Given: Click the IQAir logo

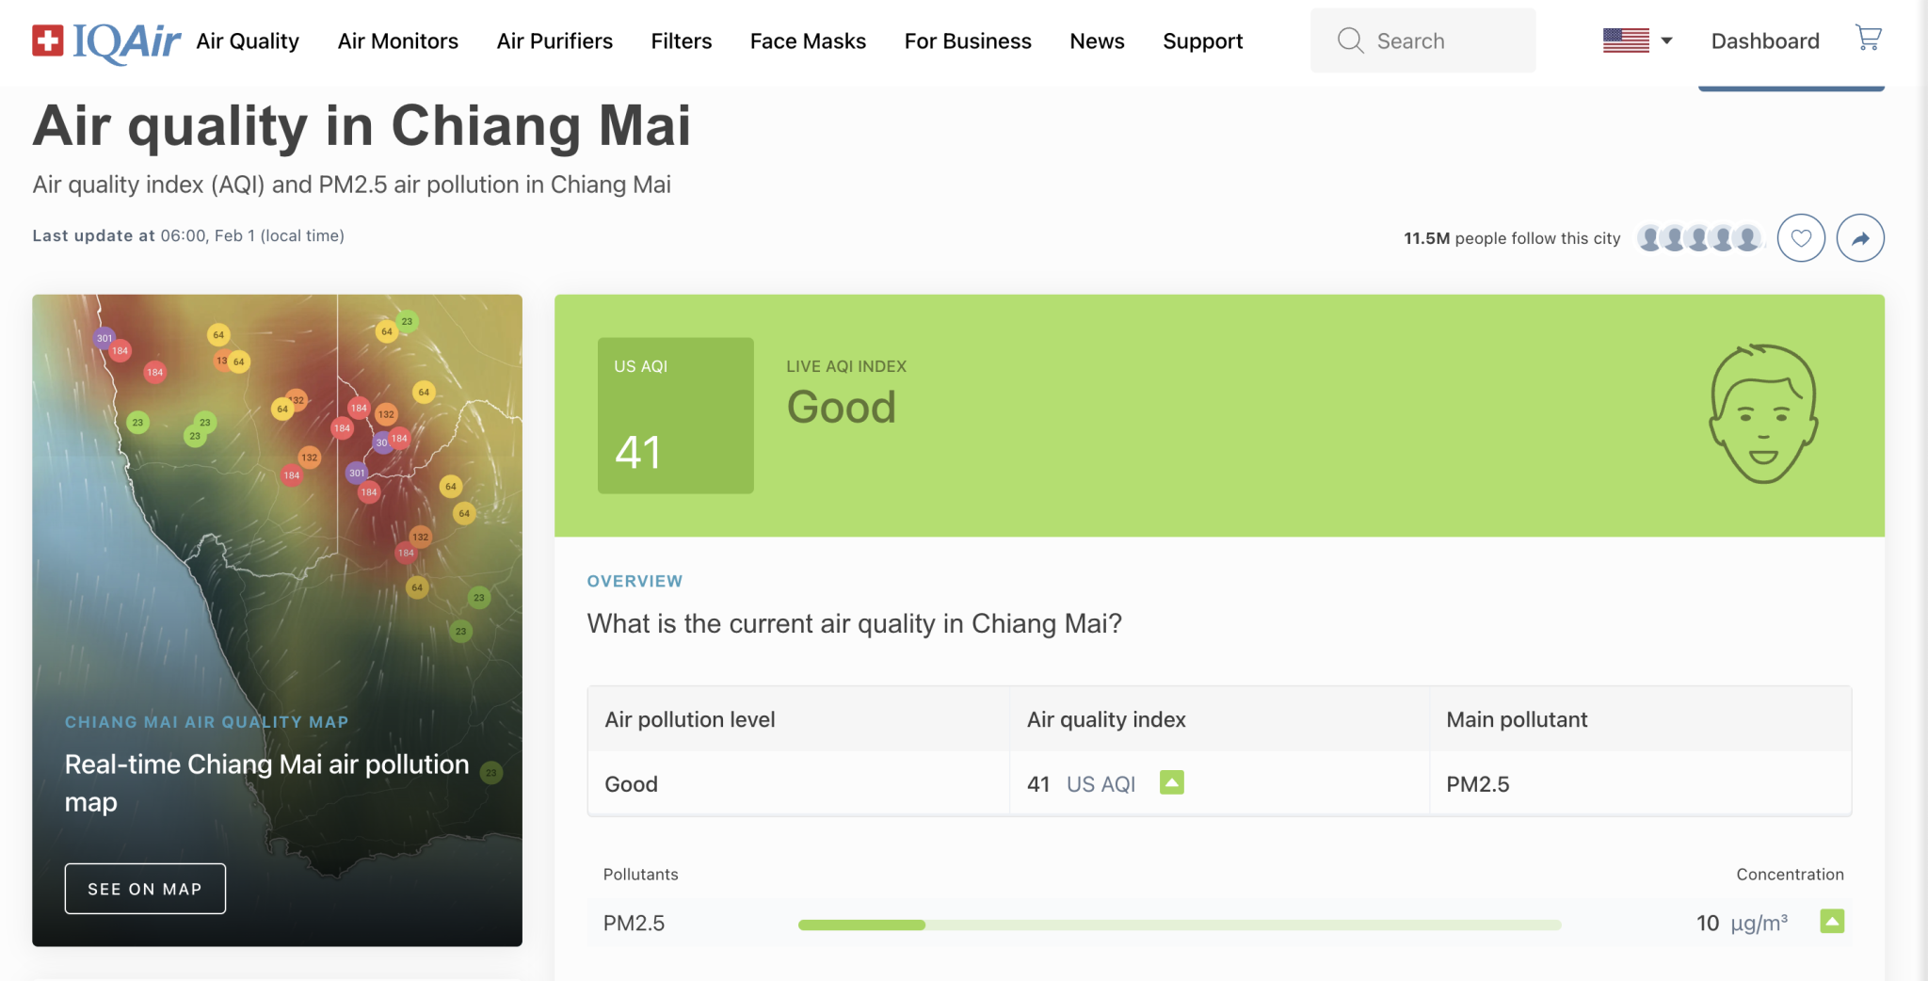Looking at the screenshot, I should coord(106,40).
